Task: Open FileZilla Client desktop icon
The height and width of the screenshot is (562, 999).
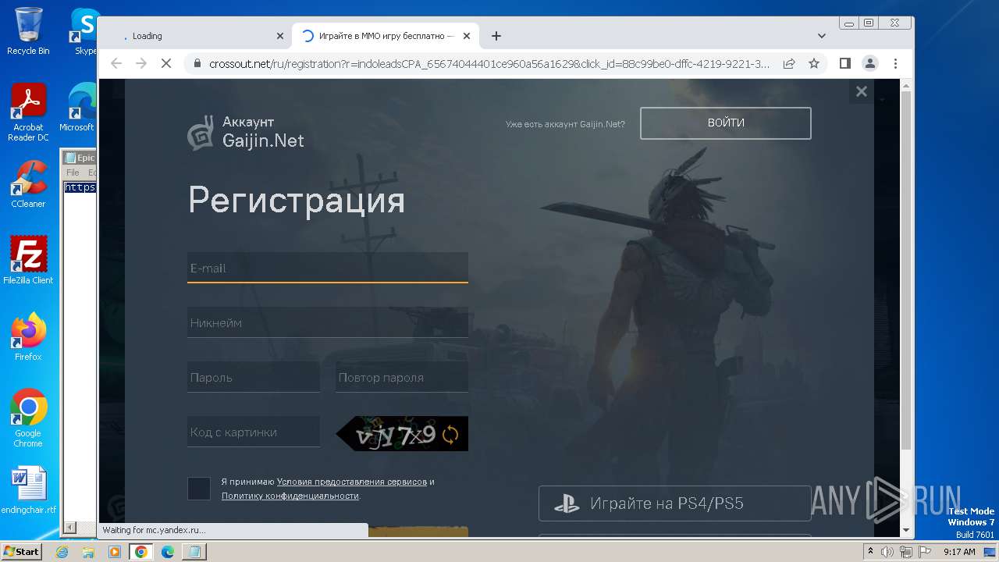Action: 28,260
